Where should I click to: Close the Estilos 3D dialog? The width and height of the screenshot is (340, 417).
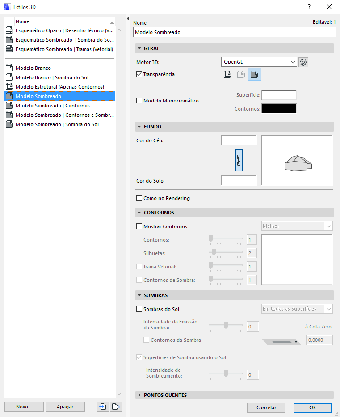(x=329, y=7)
